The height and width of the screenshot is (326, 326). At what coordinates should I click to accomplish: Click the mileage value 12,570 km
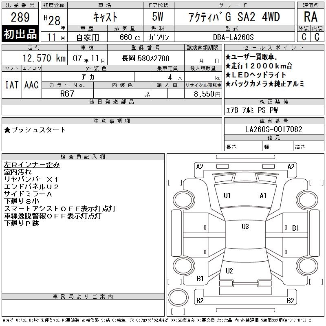[x=44, y=58]
